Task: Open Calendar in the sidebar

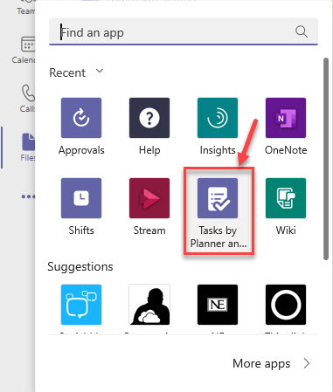Action: pos(24,50)
